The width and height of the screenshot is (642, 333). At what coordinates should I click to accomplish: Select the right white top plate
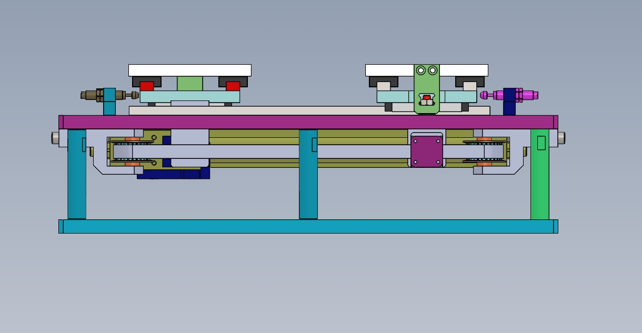pos(427,70)
